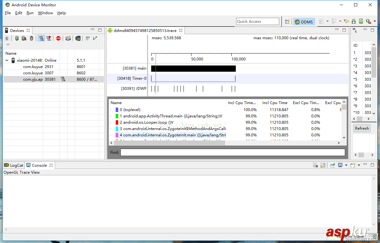Activate the DDMS perspective button
This screenshot has width=380, height=243.
pyautogui.click(x=304, y=22)
